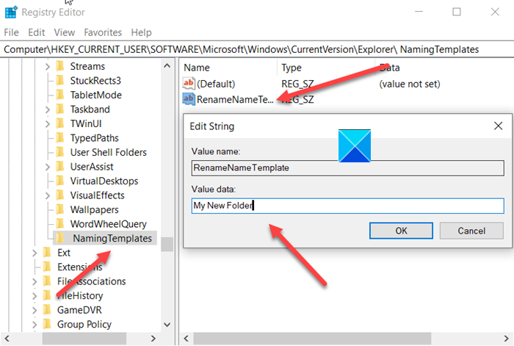
Task: Click the '(value not set)' data cell
Action: point(410,84)
